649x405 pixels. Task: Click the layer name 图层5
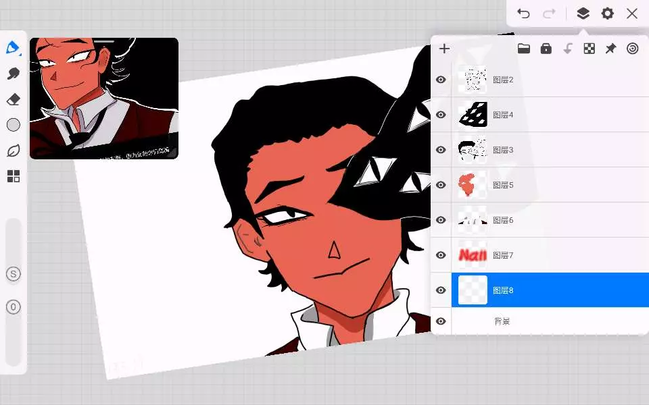pyautogui.click(x=503, y=185)
